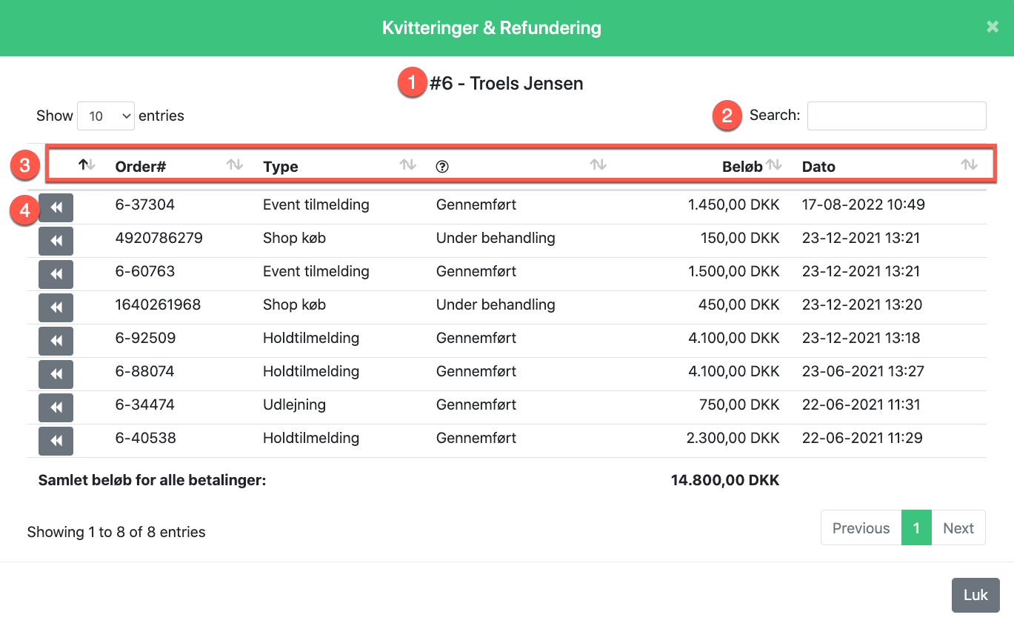Click the '#6 - Troels Jensen' heading
Screen dimensions: 1014x626
[x=507, y=84]
